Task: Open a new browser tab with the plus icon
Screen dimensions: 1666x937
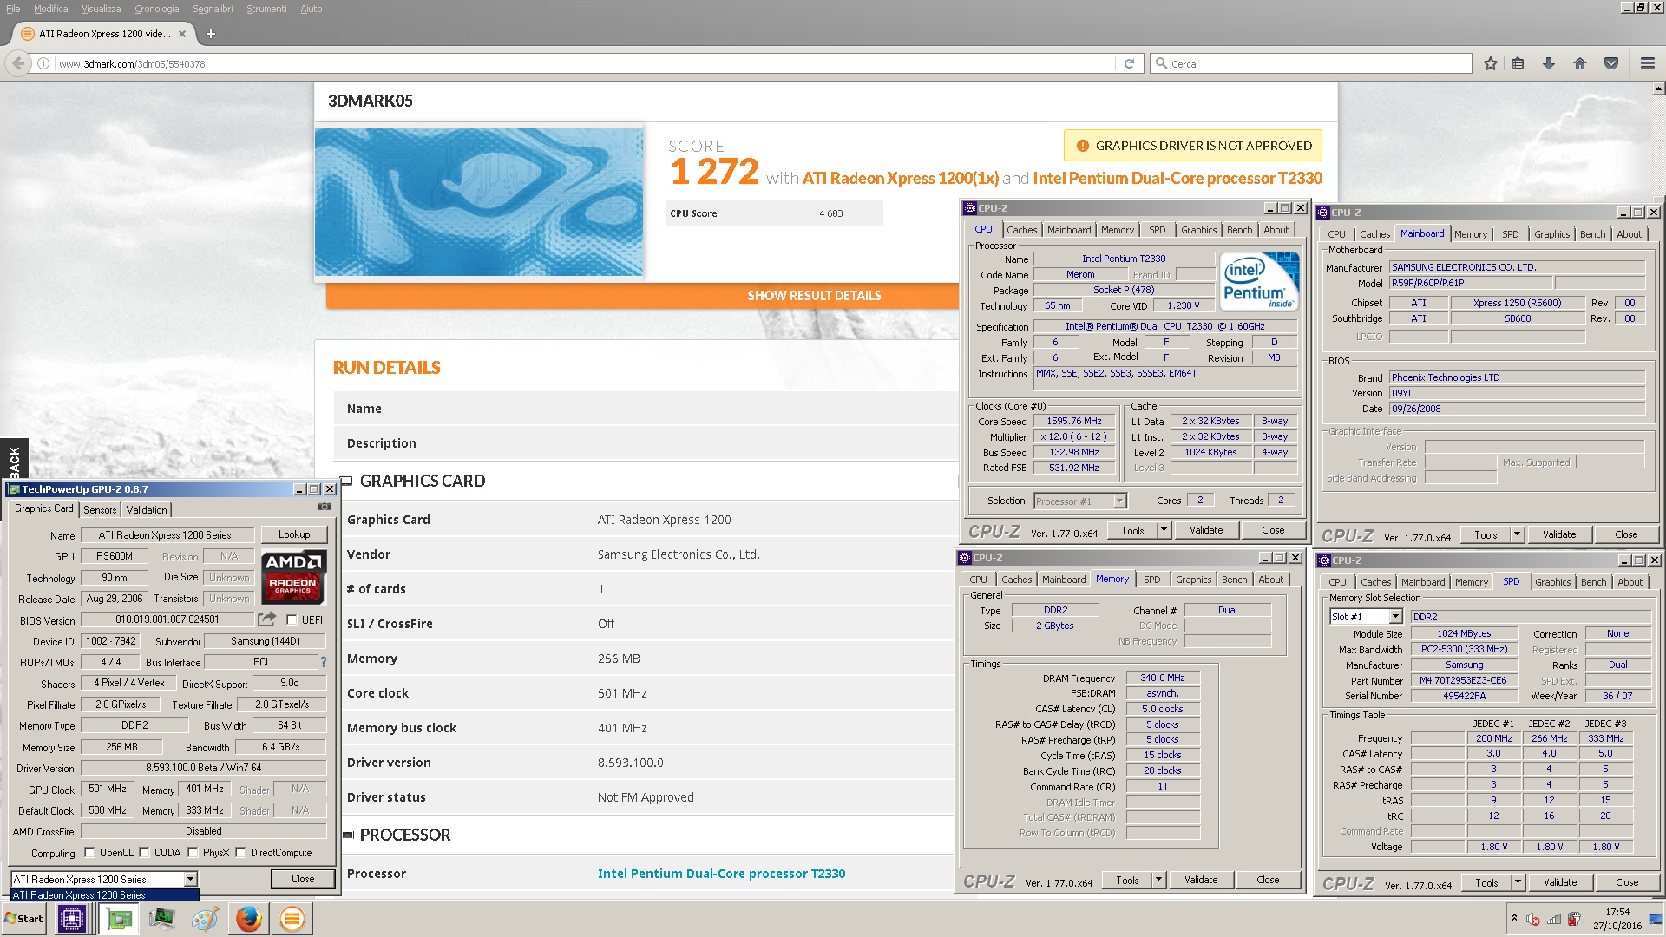Action: click(x=211, y=34)
